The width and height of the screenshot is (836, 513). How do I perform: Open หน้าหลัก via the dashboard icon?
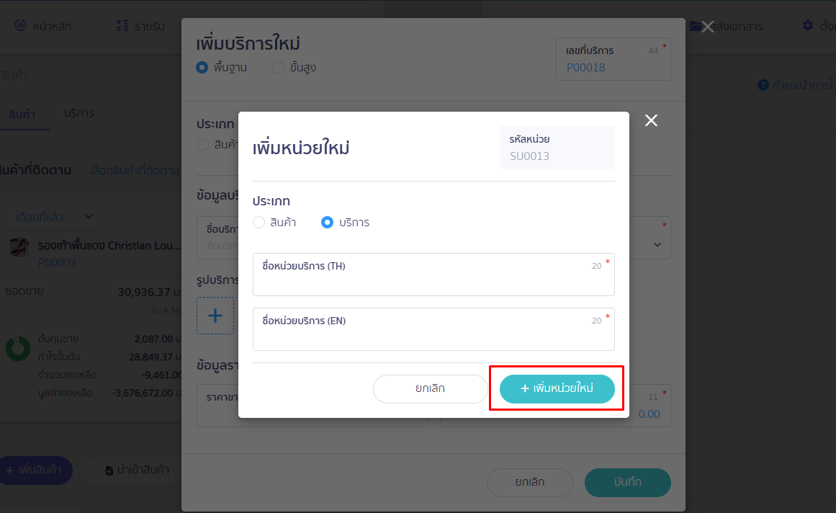tap(20, 25)
